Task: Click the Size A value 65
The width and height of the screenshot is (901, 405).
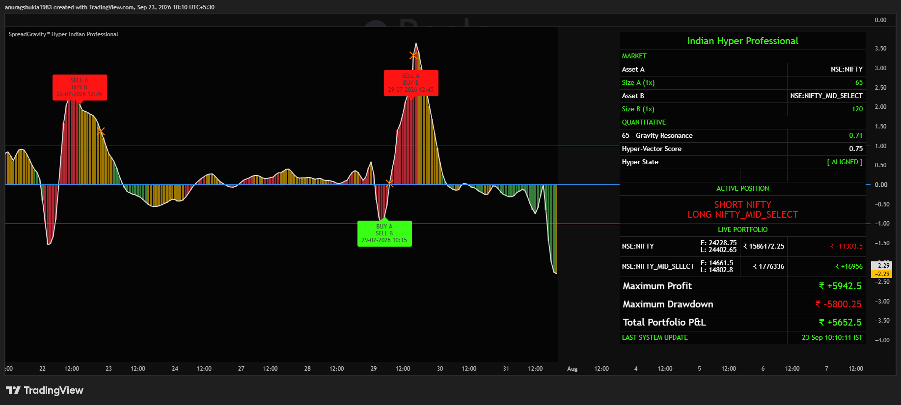Action: 859,82
